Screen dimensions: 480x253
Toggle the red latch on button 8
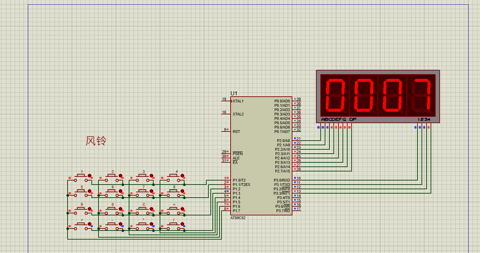pyautogui.click(x=183, y=191)
